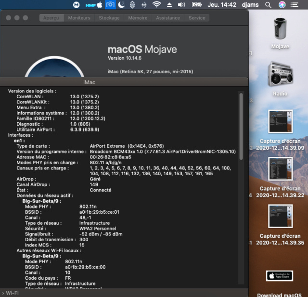Click the macOS Mojave title text
The width and height of the screenshot is (308, 297).
pos(142,49)
